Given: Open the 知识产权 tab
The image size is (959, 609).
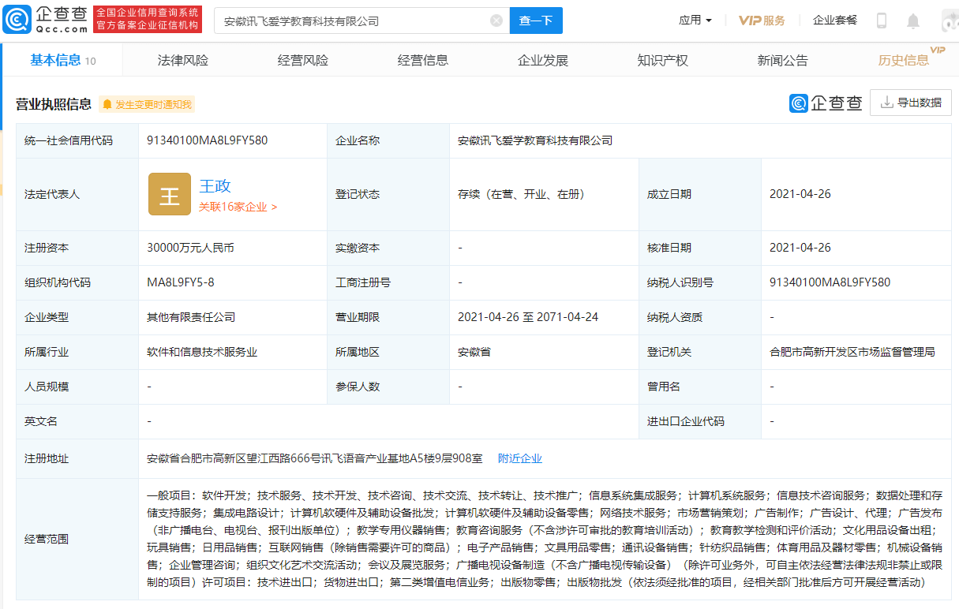Looking at the screenshot, I should (x=663, y=60).
